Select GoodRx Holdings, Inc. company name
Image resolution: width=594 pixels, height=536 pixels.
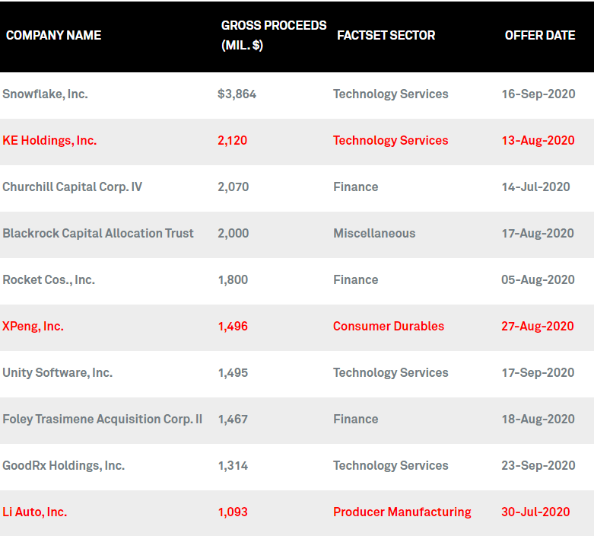[x=64, y=466]
